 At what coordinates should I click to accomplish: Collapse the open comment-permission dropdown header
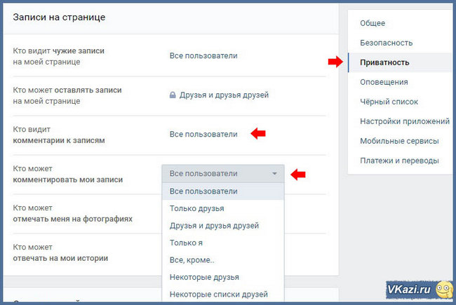coord(223,174)
